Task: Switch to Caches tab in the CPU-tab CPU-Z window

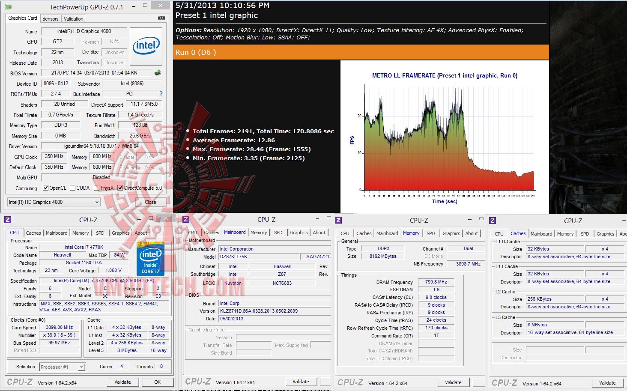Action: tap(33, 233)
